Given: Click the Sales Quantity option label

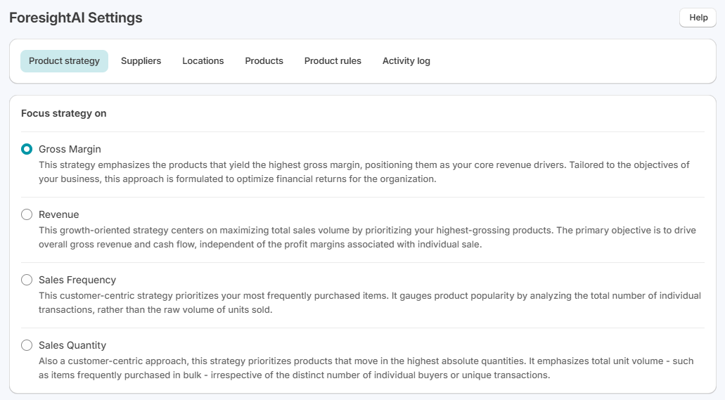Looking at the screenshot, I should [x=72, y=345].
